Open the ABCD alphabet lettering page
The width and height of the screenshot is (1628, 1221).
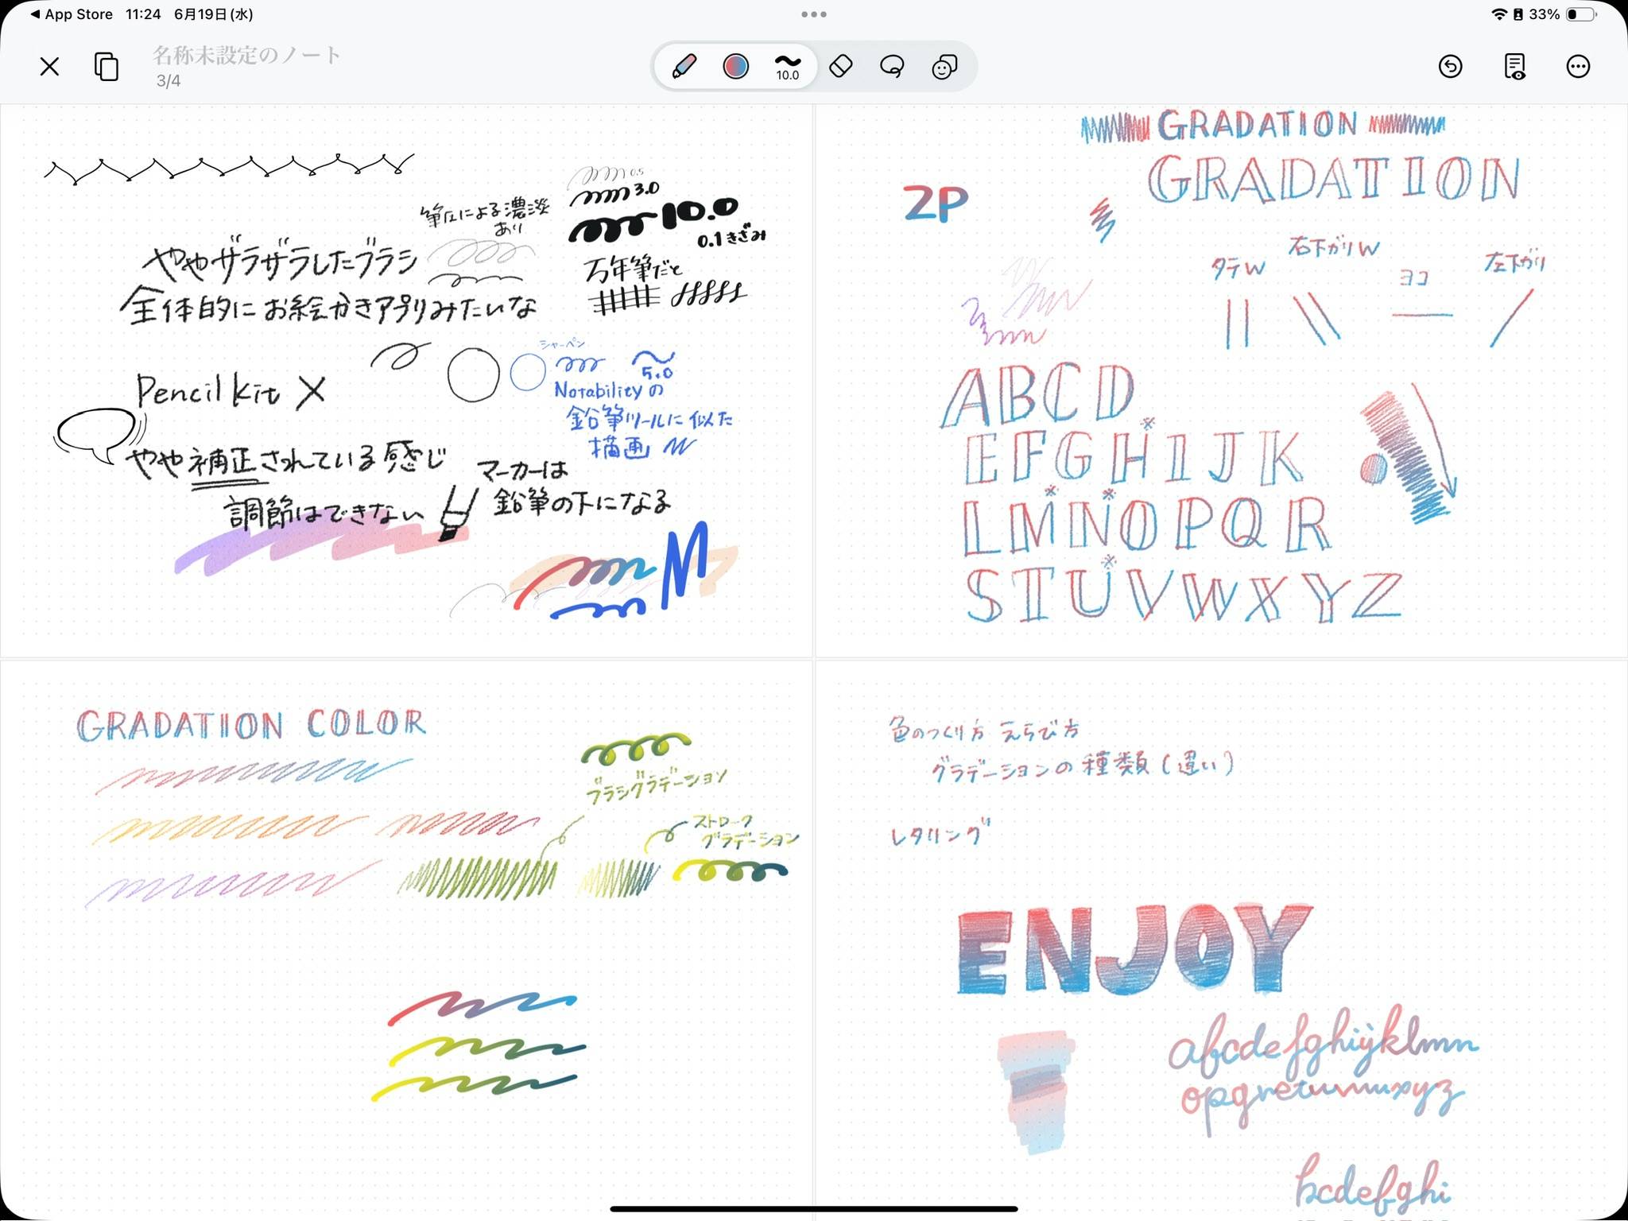point(1221,381)
